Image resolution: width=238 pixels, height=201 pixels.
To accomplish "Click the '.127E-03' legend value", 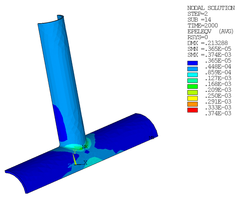I will (x=218, y=78).
